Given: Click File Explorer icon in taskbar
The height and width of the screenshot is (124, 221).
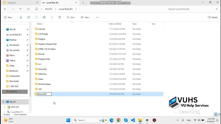Looking at the screenshot, I should (140, 120).
